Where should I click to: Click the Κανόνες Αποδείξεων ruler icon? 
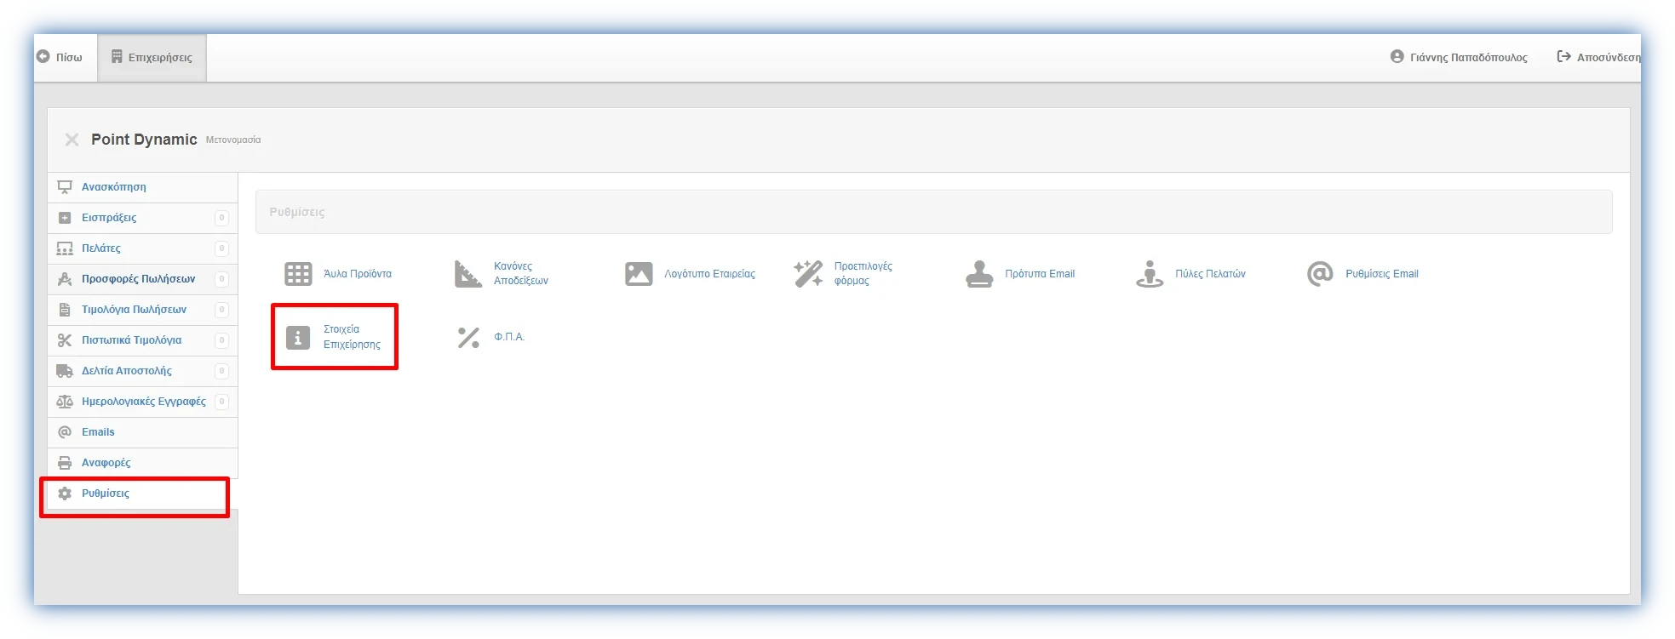[468, 274]
